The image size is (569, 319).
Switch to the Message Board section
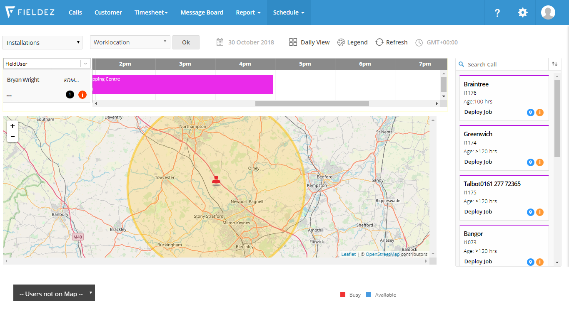coord(202,12)
